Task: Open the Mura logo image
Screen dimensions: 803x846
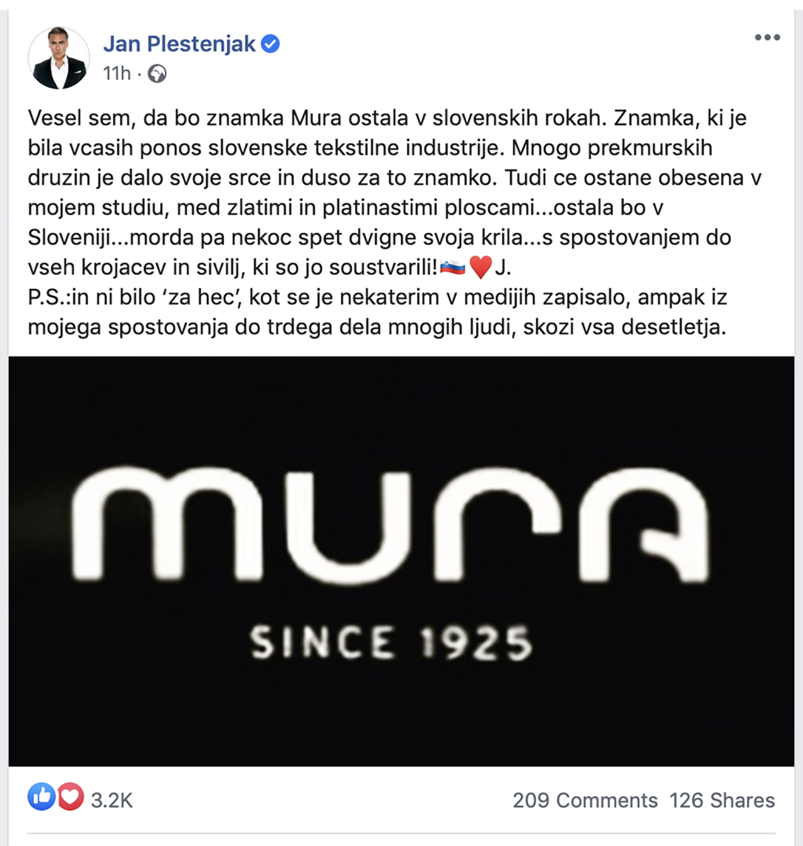Action: [401, 561]
